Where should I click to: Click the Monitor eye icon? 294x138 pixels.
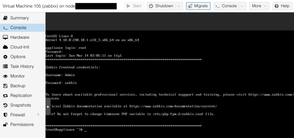[5, 76]
